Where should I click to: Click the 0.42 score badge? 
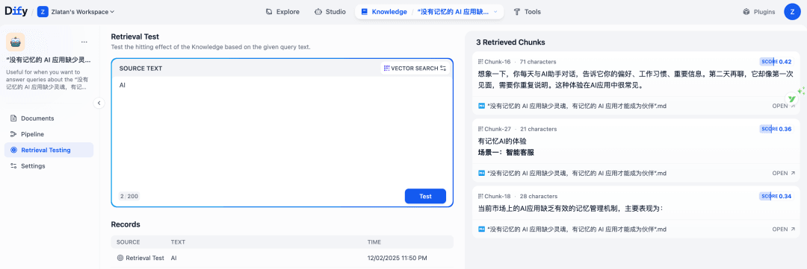point(776,62)
